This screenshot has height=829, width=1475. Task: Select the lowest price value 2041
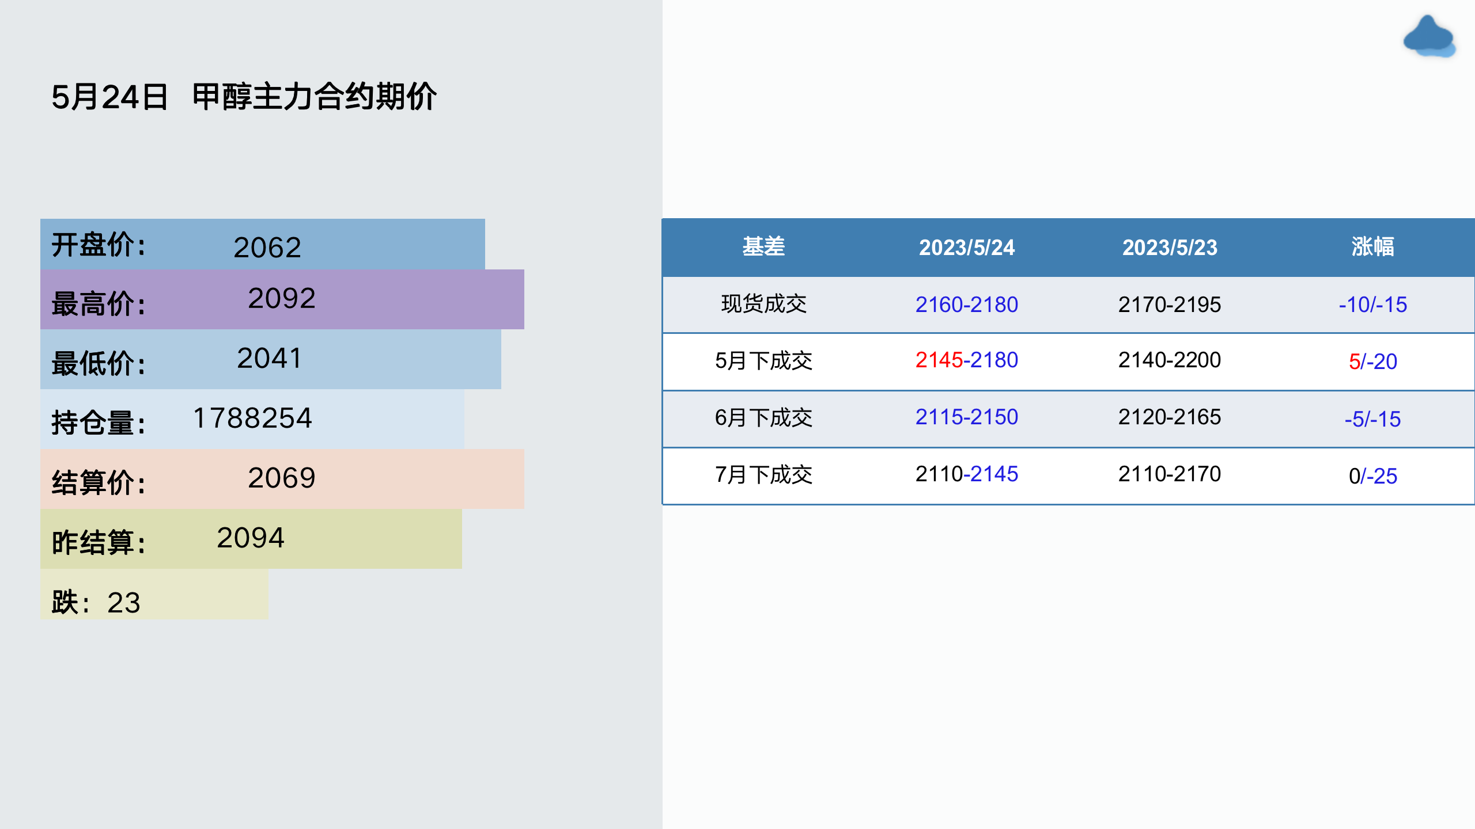pos(269,358)
